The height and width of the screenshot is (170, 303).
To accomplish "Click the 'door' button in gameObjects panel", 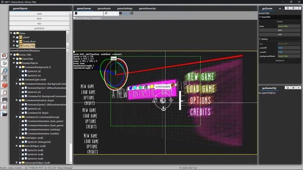I will (39, 18).
